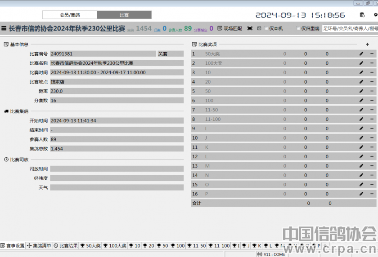Click the 比赛名称 field
The height and width of the screenshot is (257, 378).
click(117, 63)
